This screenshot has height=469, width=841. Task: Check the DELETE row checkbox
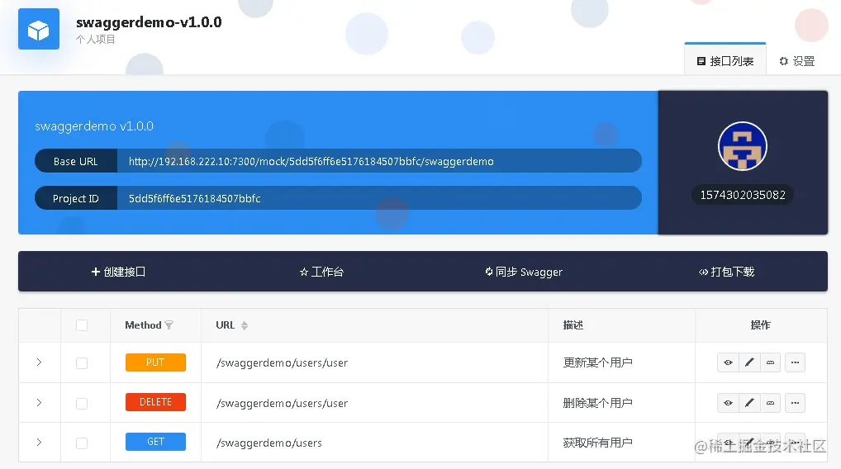[82, 403]
